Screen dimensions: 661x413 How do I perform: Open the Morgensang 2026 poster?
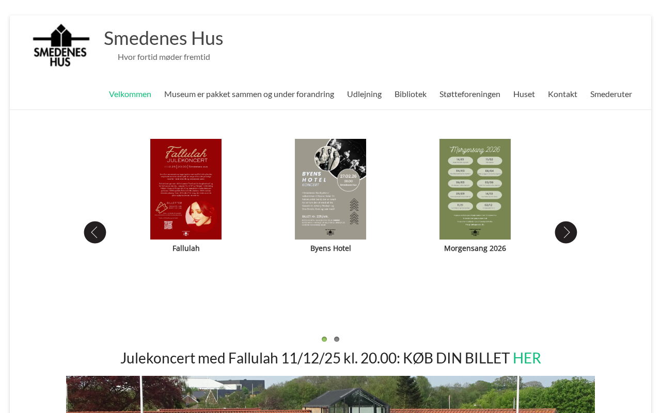(475, 189)
